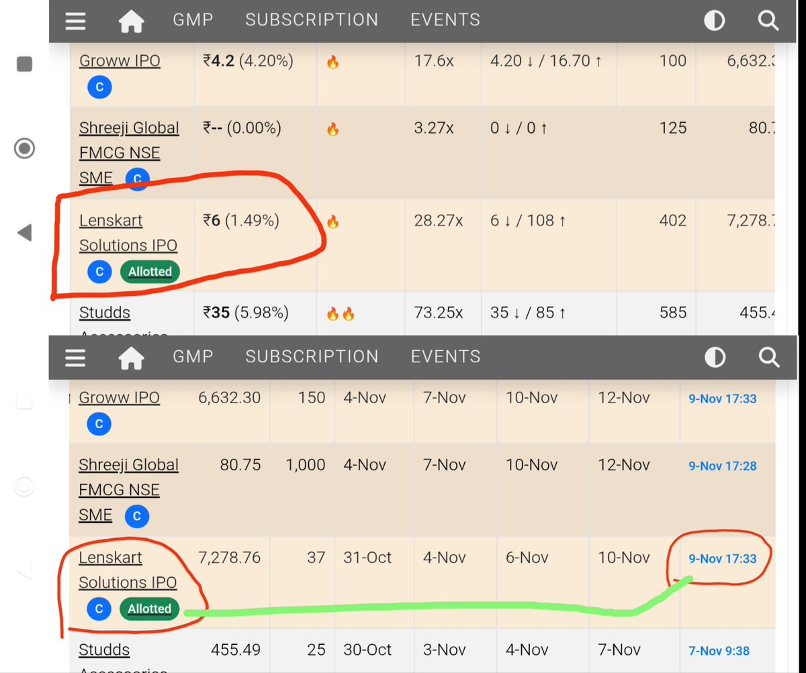Select the ₹35 (5.98%) GMP cell
The height and width of the screenshot is (673, 806).
click(x=246, y=313)
